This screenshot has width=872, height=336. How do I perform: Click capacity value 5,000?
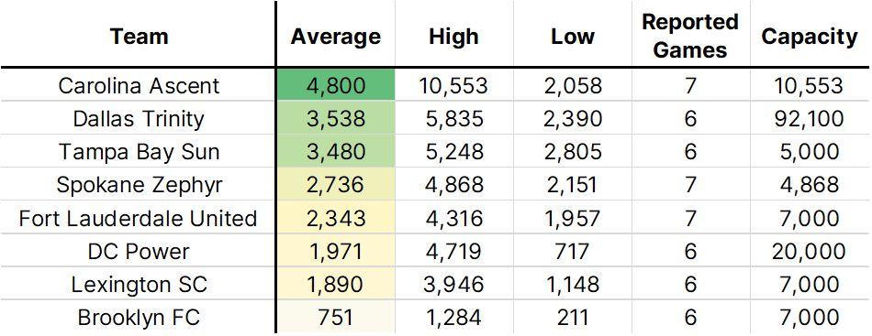click(810, 152)
